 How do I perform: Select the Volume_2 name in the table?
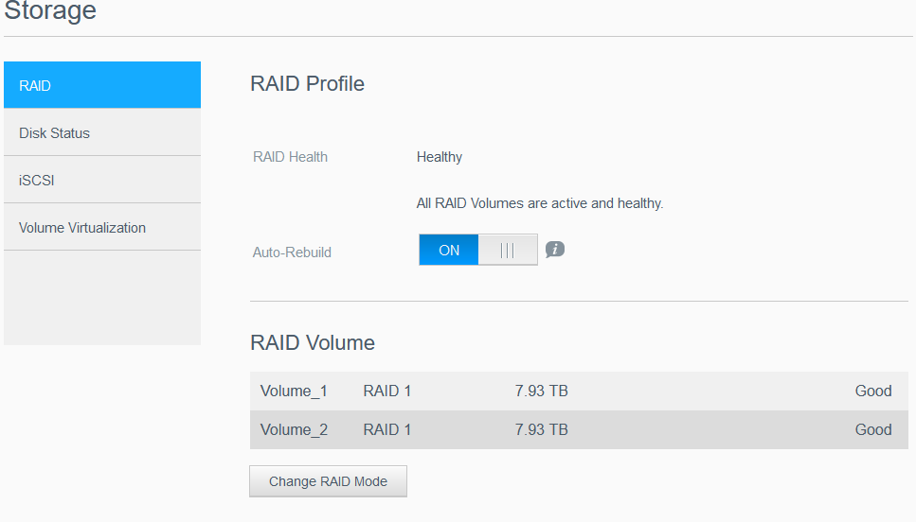294,430
